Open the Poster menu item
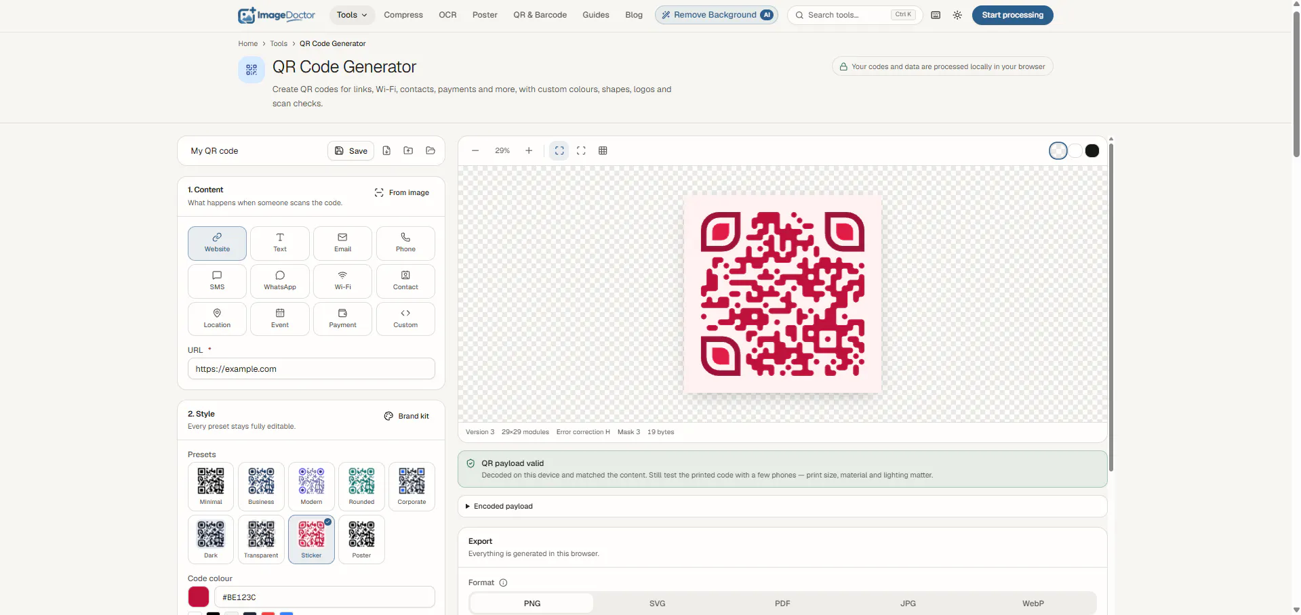1301x615 pixels. (485, 15)
